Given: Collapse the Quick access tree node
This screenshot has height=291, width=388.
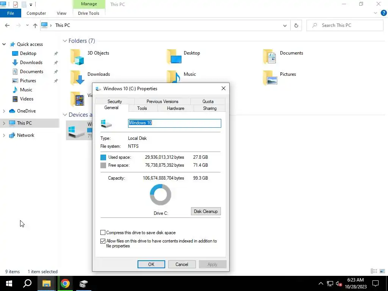Looking at the screenshot, I should tap(4, 44).
